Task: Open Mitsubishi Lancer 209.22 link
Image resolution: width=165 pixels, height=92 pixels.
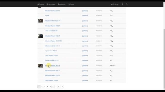Action: pos(52,71)
